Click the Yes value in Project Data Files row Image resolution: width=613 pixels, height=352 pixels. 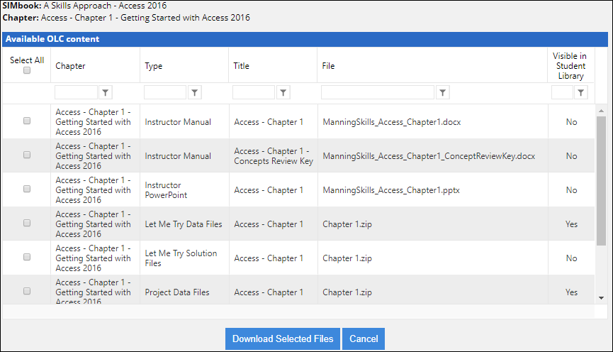pos(571,292)
